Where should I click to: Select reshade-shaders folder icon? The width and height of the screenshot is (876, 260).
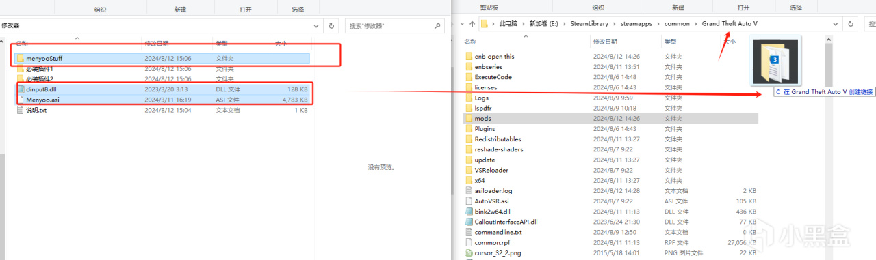pyautogui.click(x=469, y=149)
